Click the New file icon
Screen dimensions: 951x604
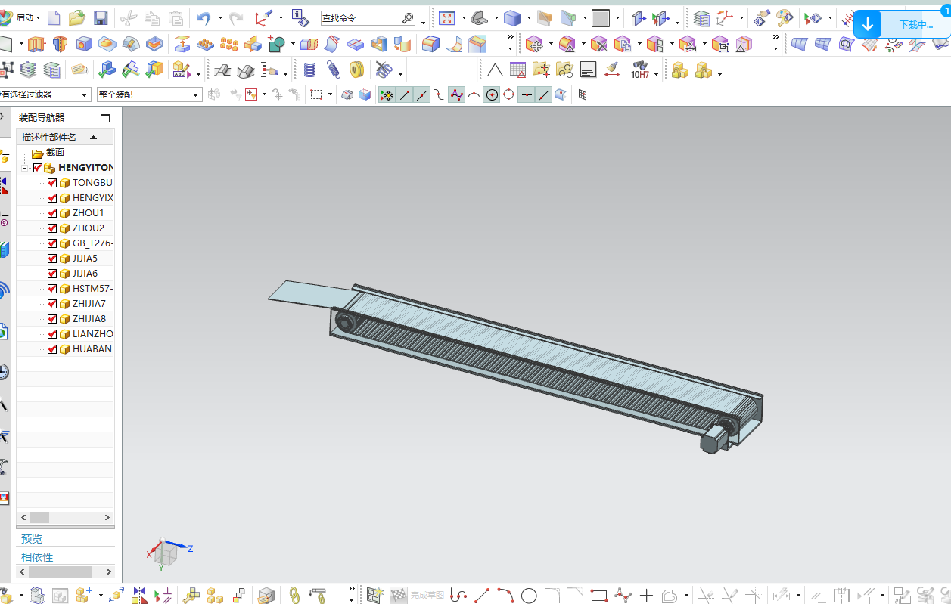(x=54, y=17)
